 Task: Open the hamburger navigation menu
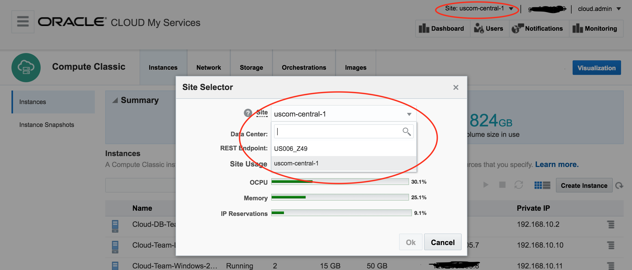point(23,22)
